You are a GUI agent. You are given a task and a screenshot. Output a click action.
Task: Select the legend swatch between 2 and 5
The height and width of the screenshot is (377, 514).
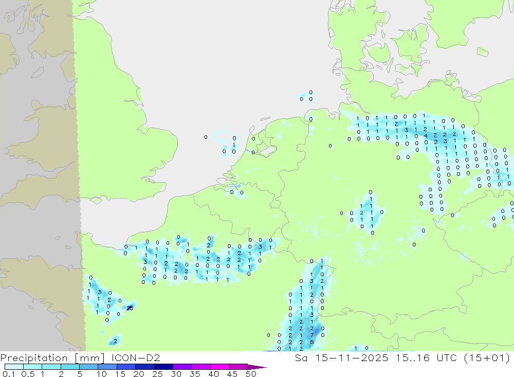[x=70, y=367]
